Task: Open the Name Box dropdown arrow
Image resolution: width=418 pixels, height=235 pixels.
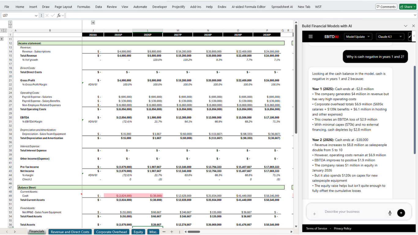Action: (x=36, y=15)
